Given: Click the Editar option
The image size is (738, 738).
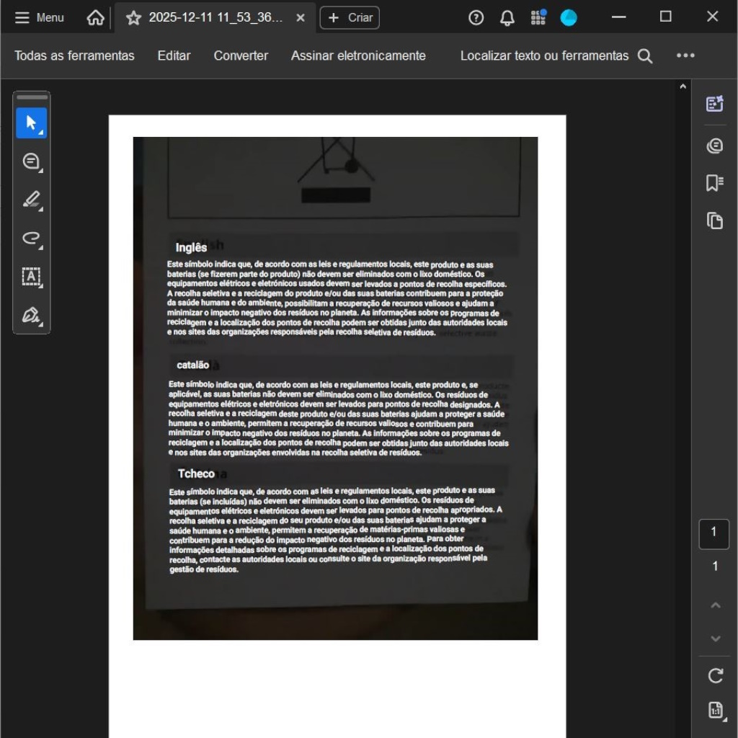Looking at the screenshot, I should coord(174,55).
